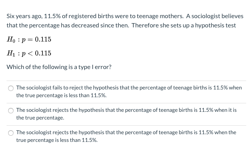The image size is (252, 155).
Task: Click the less-than sign in the H1 equation
Action: [30, 53]
